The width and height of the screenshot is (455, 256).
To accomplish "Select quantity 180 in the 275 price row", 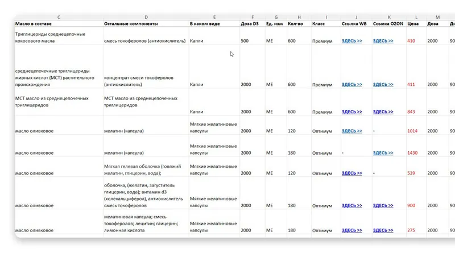I will pyautogui.click(x=299, y=222).
